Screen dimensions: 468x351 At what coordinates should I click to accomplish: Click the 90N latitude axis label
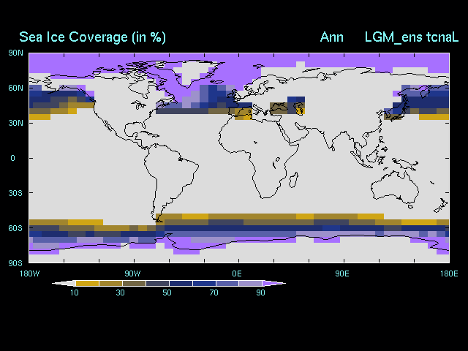[x=15, y=53]
